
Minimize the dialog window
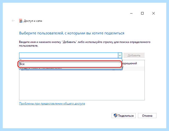[131, 13]
